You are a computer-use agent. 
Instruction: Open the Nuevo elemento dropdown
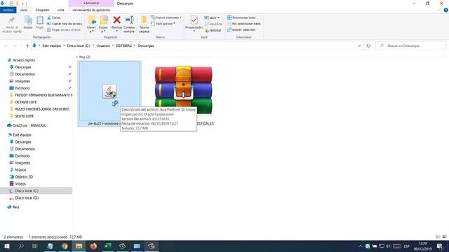[166, 17]
